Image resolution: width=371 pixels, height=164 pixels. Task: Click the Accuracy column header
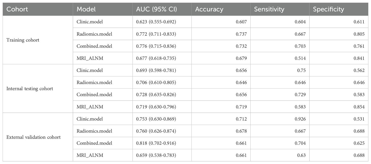[209, 9]
